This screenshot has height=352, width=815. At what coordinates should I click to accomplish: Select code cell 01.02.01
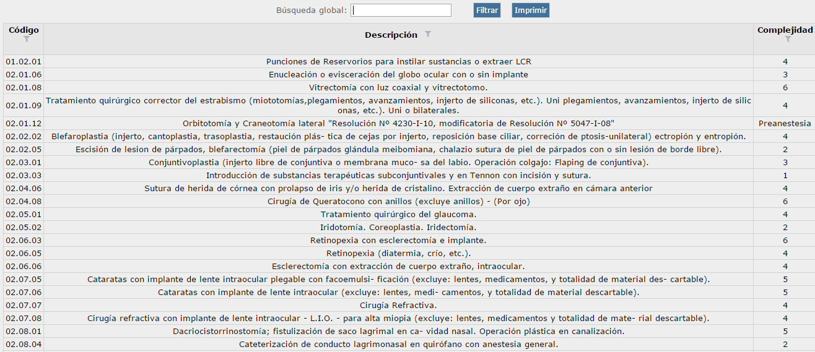pos(24,62)
